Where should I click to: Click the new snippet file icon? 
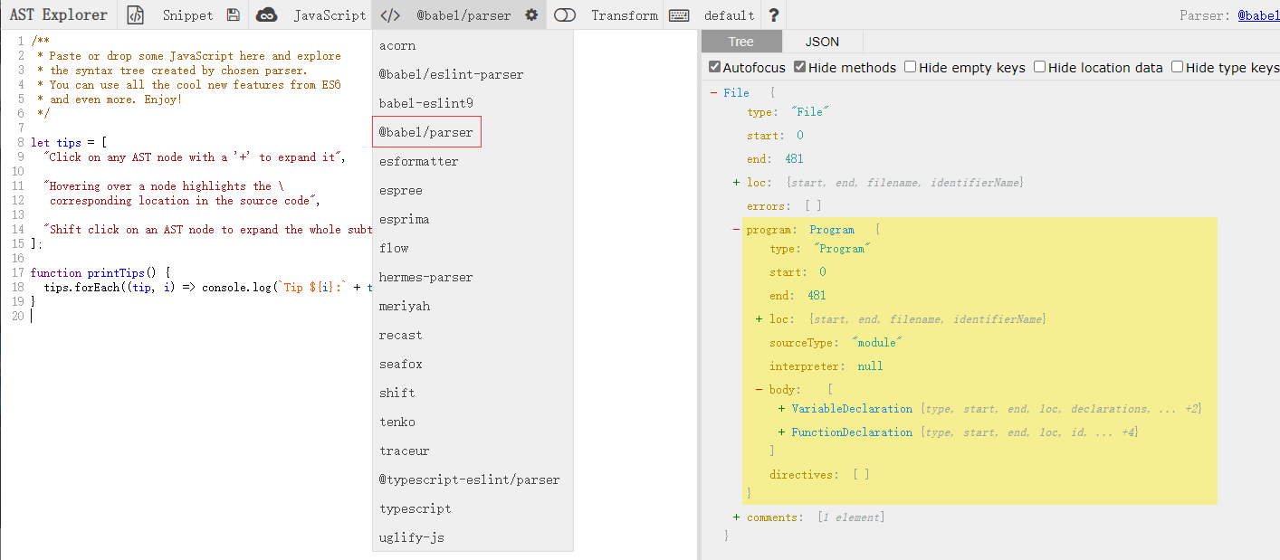[135, 15]
